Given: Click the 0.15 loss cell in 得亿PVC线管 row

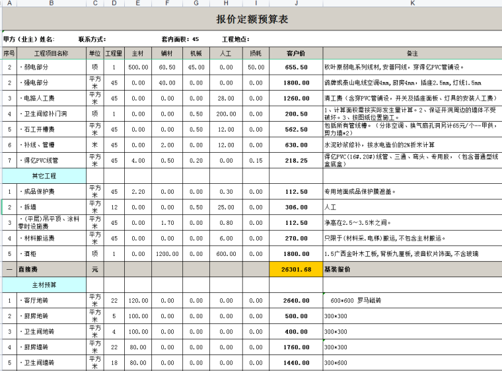Looking at the screenshot, I should tap(256, 160).
